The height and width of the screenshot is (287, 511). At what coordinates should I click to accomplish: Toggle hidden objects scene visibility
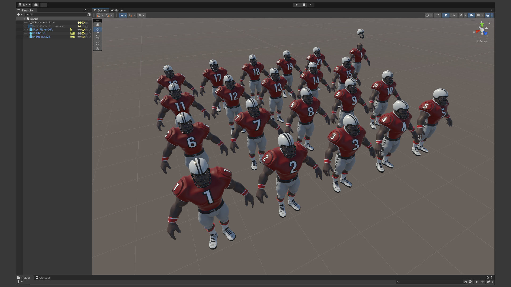(x=471, y=15)
